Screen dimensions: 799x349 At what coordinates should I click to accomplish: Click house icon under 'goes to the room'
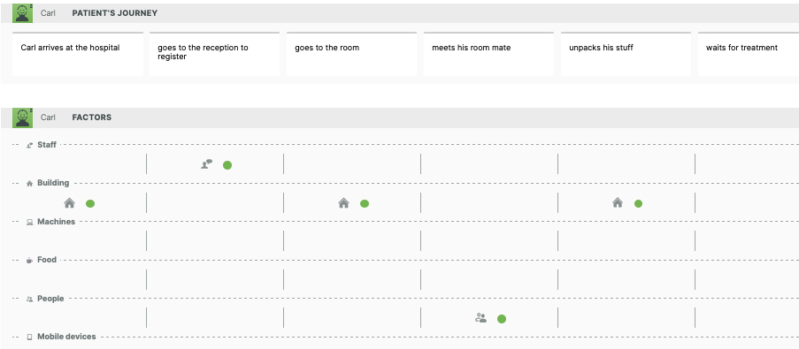[343, 203]
